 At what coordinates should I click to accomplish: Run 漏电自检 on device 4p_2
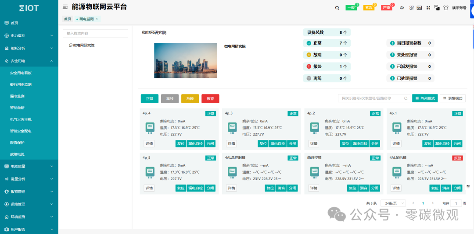pos(360,143)
